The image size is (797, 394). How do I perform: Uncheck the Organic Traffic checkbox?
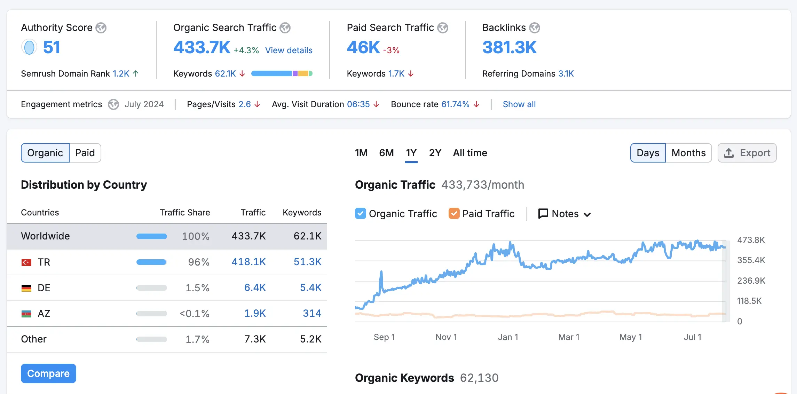(361, 213)
